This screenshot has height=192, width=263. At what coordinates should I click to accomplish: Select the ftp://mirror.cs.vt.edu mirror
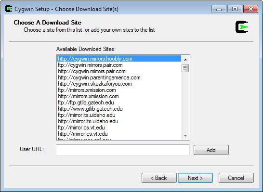point(119,128)
